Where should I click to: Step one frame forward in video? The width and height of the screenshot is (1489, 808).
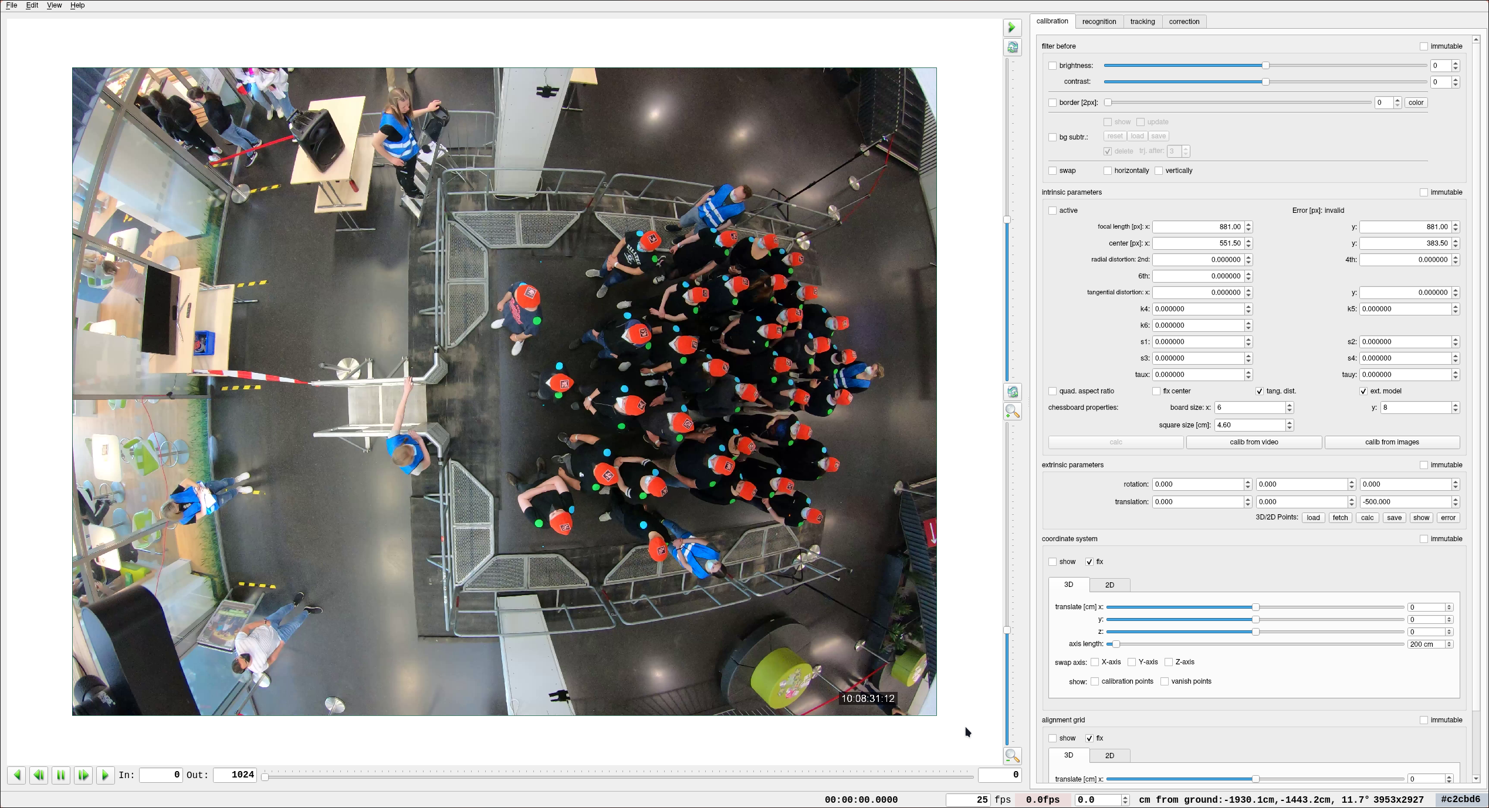(x=83, y=775)
